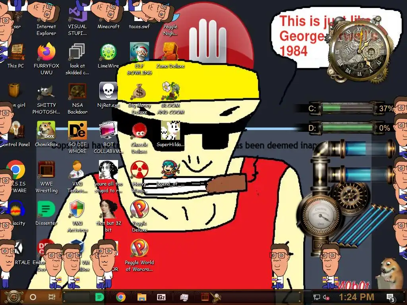The height and width of the screenshot is (305, 407).
Task: Click the steampunk clock gadget
Action: click(x=359, y=51)
